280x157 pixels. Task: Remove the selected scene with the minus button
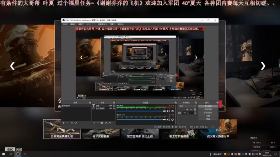(67, 123)
